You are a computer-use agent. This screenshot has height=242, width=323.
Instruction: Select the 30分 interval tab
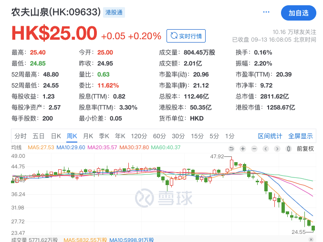click(x=178, y=136)
